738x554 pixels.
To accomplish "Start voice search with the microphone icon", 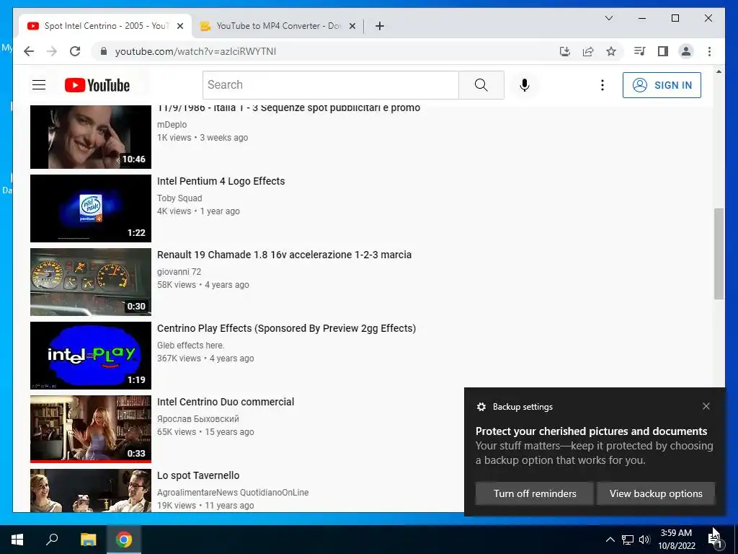I will (525, 85).
